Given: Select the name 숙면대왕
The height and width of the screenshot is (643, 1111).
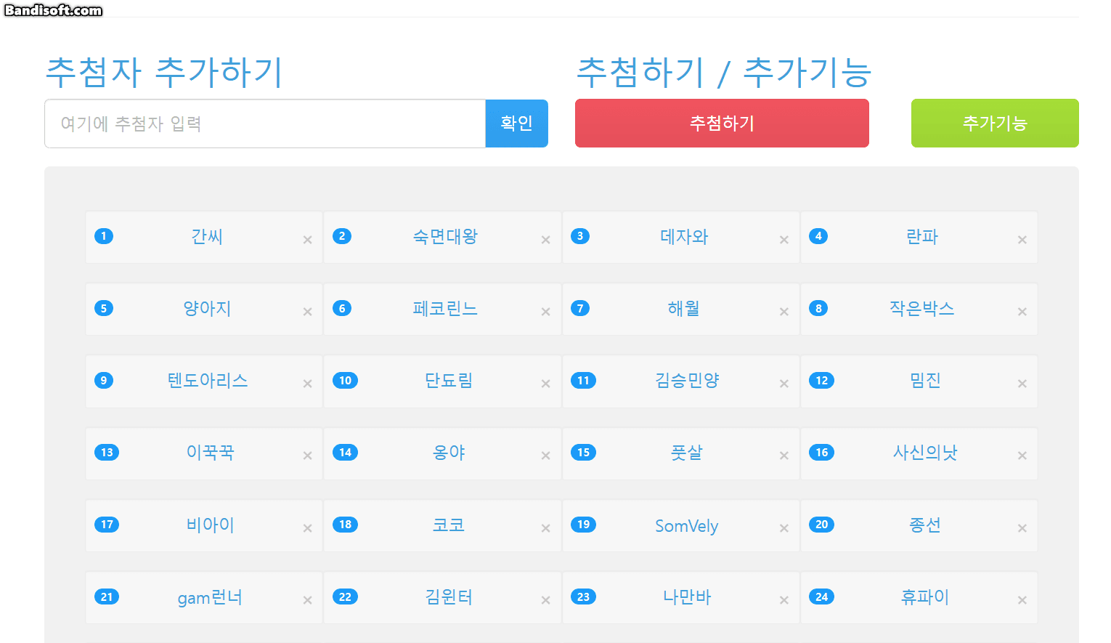Looking at the screenshot, I should coord(445,236).
